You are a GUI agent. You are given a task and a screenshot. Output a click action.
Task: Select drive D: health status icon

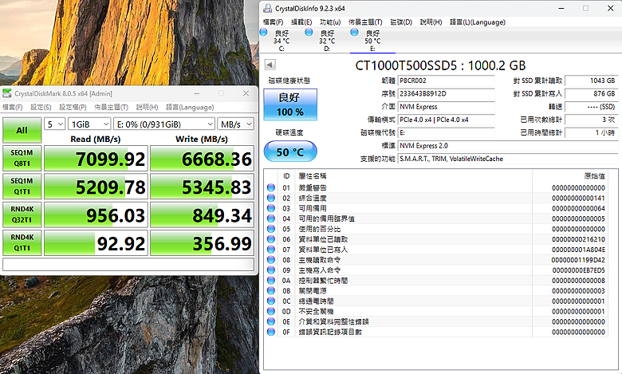[309, 33]
